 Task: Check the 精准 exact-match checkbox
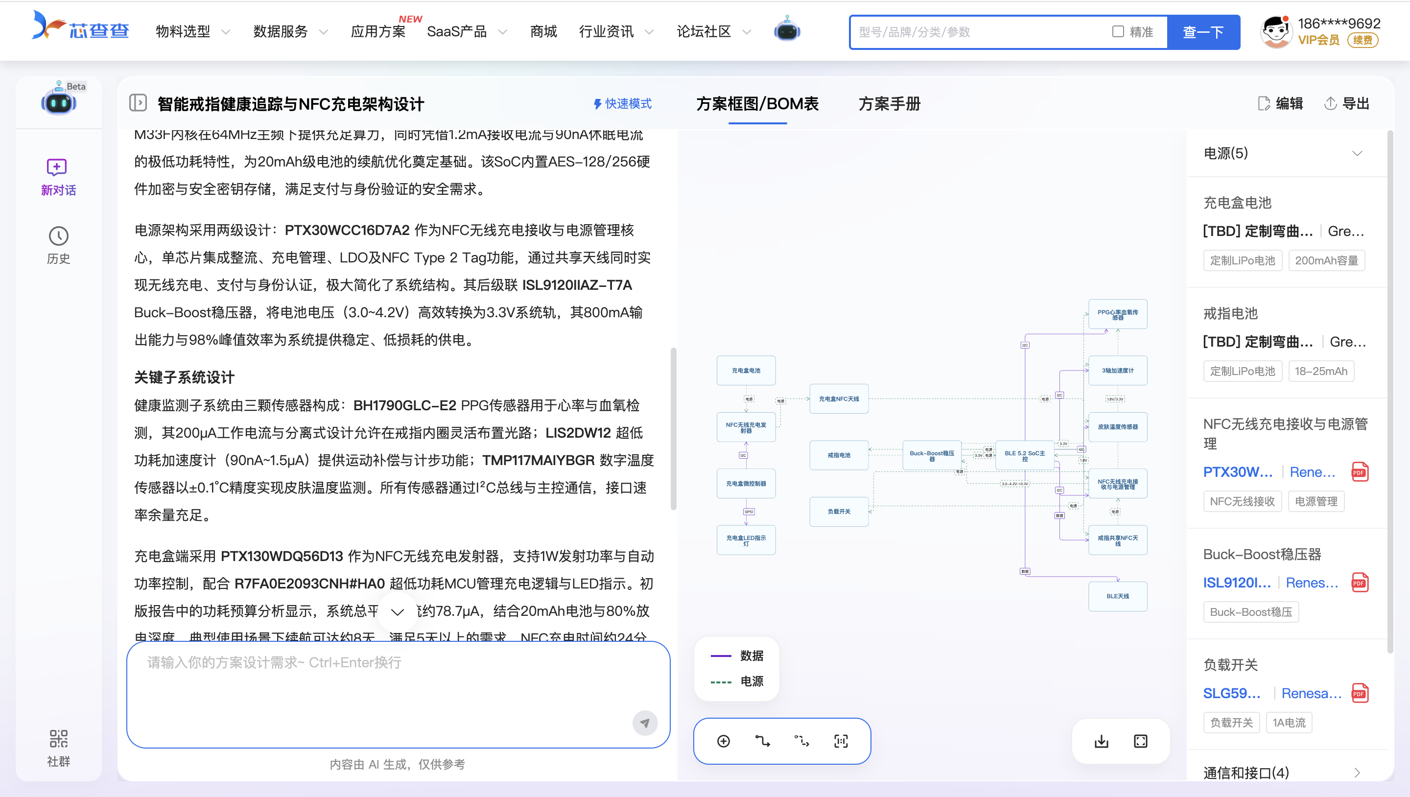1118,32
